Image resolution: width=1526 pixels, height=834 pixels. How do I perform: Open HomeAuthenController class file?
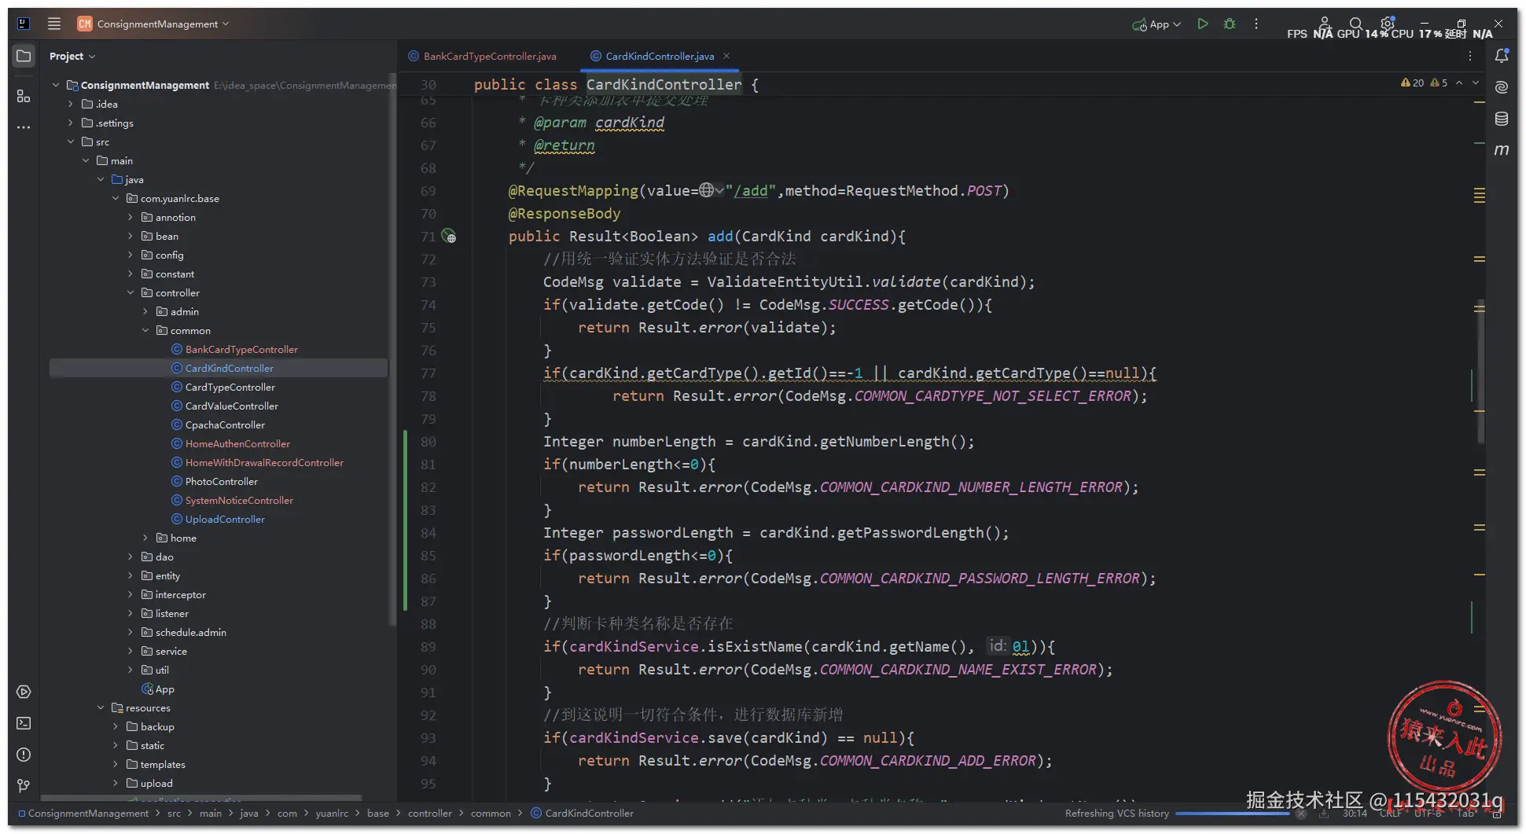click(x=237, y=443)
